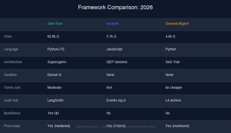
Task: Click the 'Audit trail' row label
Action: click(x=11, y=100)
